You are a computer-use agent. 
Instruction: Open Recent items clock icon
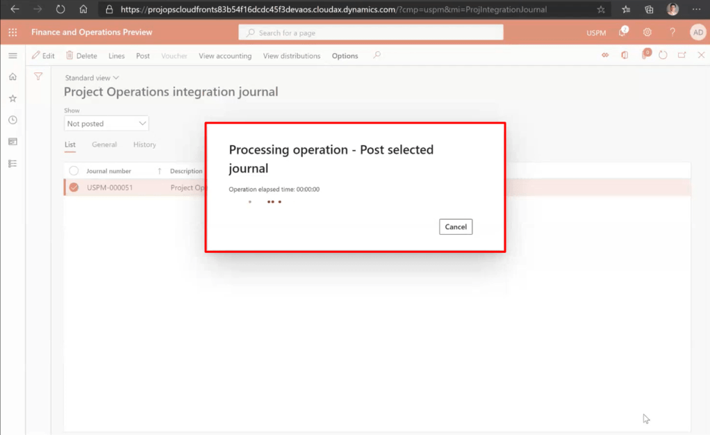pyautogui.click(x=13, y=120)
